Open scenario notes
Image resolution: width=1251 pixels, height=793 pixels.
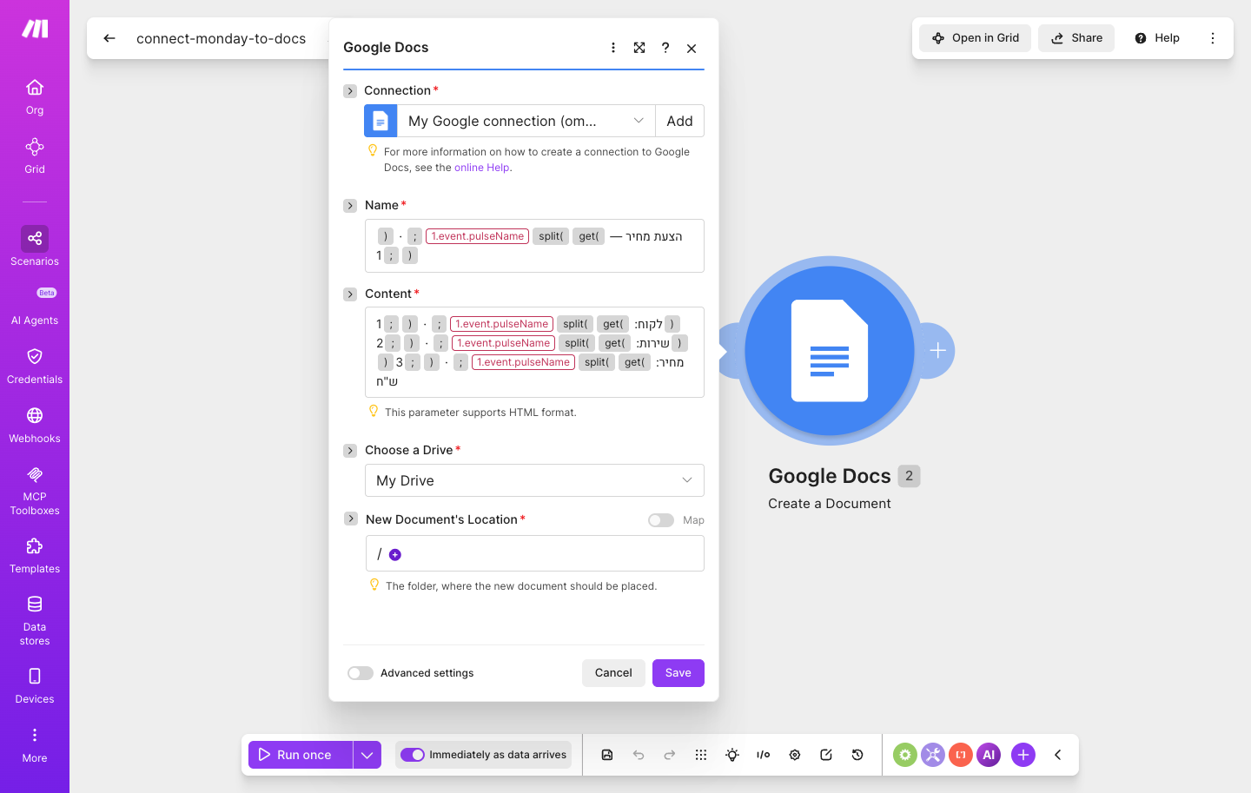826,755
